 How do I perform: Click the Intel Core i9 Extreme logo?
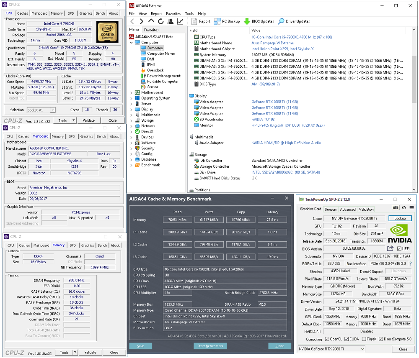point(107,32)
